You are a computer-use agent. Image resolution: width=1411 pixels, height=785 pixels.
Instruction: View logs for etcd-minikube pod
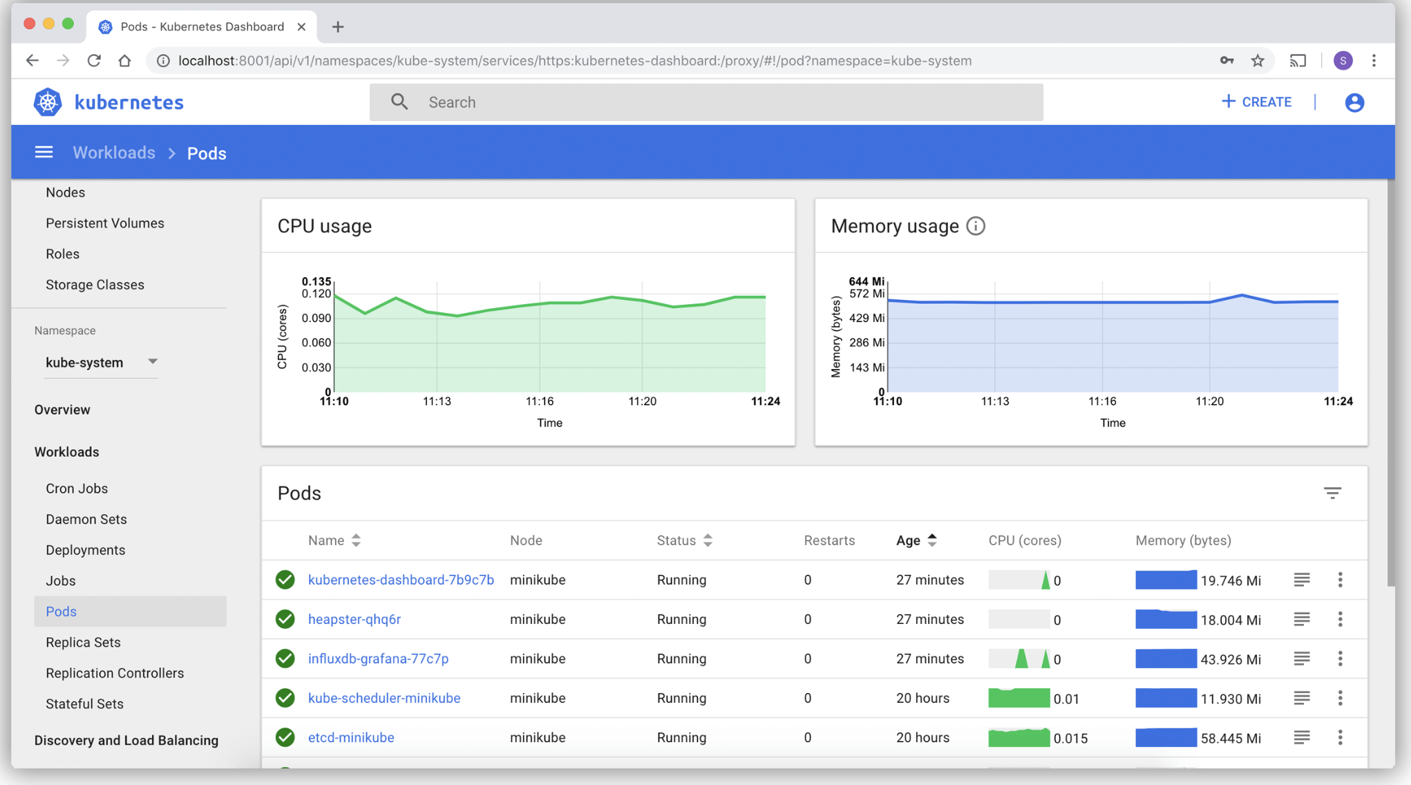point(1302,737)
